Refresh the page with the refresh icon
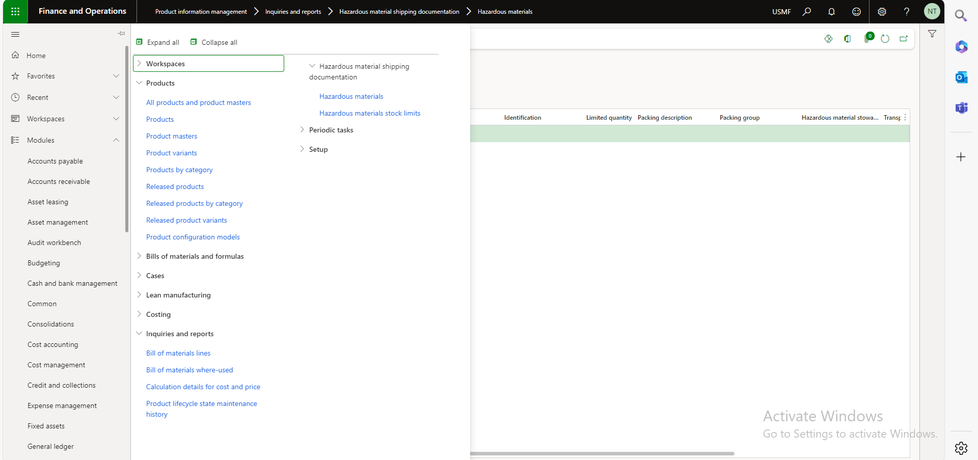The height and width of the screenshot is (460, 978). (885, 39)
